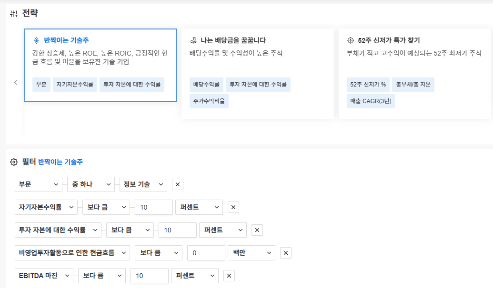This screenshot has width=493, height=288.
Task: Select the 나는 배당금을 꿈꿉니다 strategy
Action: tap(233, 40)
